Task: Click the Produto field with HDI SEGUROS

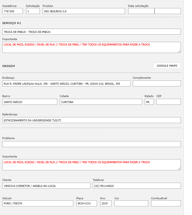Action: tap(84, 11)
